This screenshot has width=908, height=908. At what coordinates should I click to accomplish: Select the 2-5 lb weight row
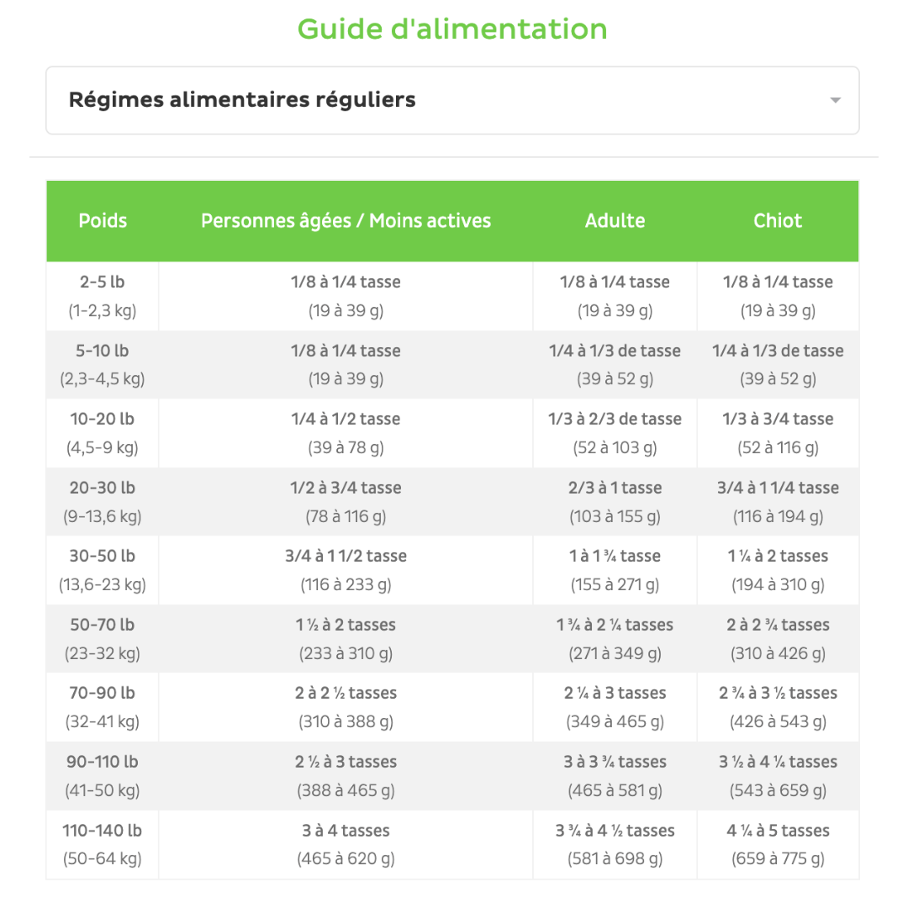(452, 296)
